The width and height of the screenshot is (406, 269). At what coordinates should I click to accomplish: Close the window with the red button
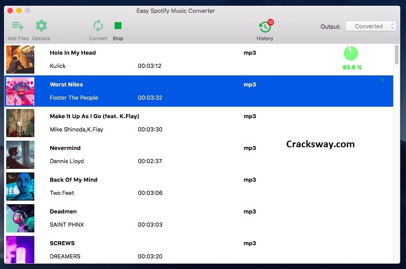[10, 11]
